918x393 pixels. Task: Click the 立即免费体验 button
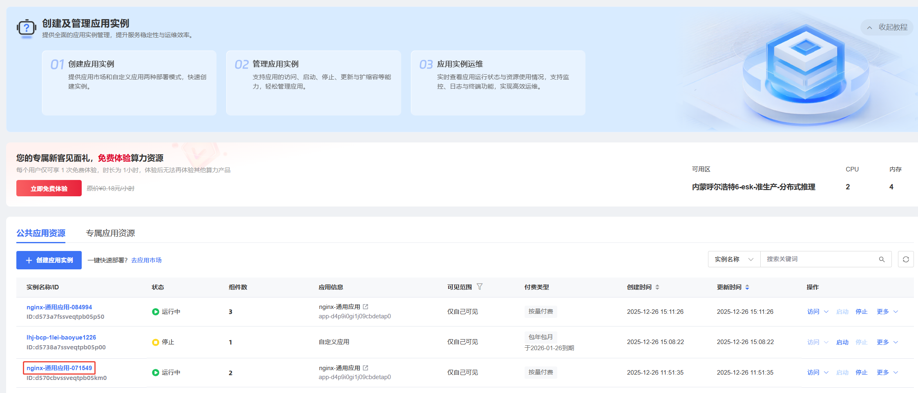point(49,189)
